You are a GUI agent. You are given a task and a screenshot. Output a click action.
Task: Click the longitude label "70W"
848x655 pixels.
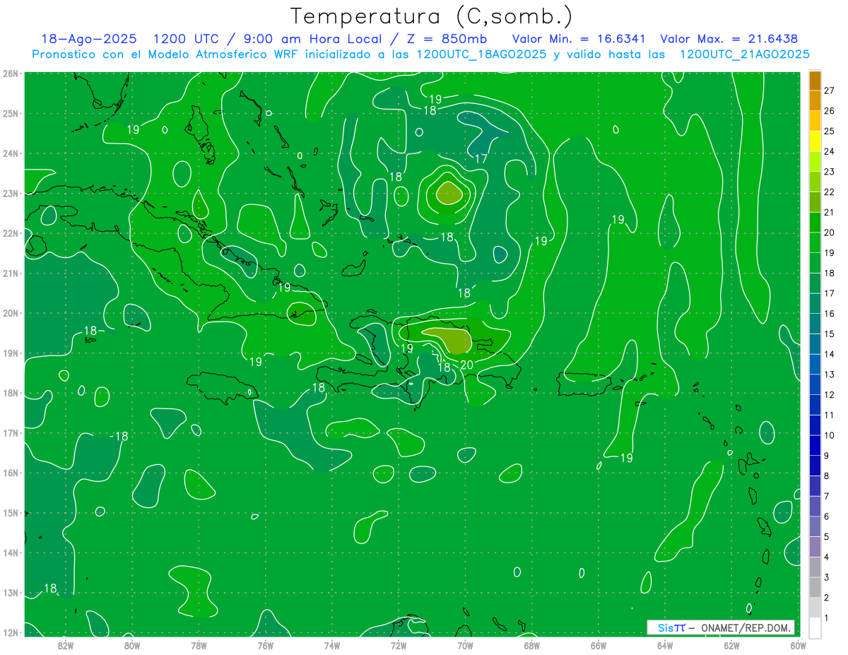point(465,645)
